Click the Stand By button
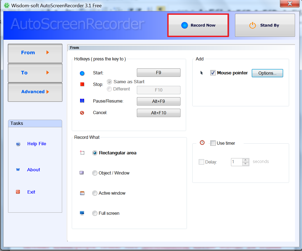Viewport: 302px width, 251px height. [x=265, y=25]
